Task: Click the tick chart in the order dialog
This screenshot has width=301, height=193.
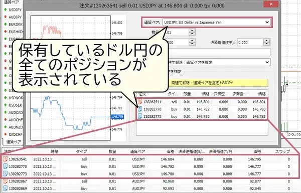Action: tap(71, 78)
